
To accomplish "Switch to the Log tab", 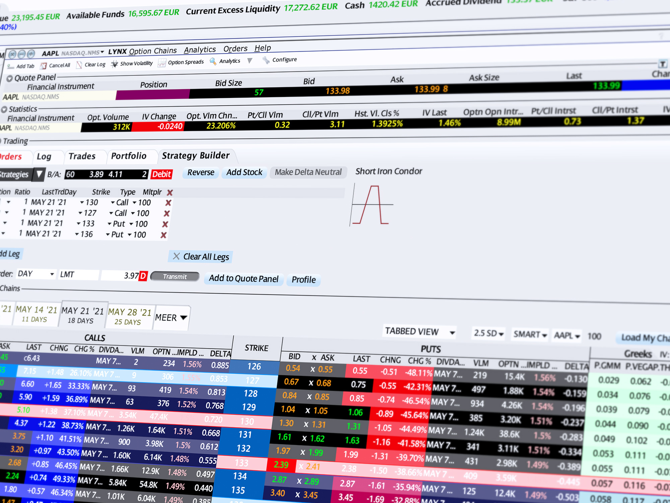I will pos(44,157).
